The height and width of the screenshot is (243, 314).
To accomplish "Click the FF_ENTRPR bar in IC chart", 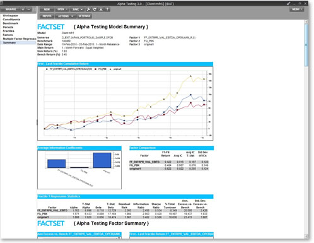I will tap(56, 163).
